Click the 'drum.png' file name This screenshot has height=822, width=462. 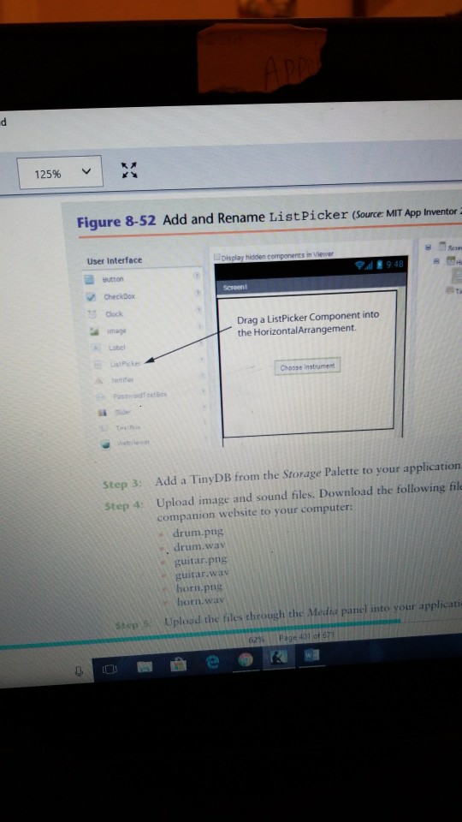(198, 532)
